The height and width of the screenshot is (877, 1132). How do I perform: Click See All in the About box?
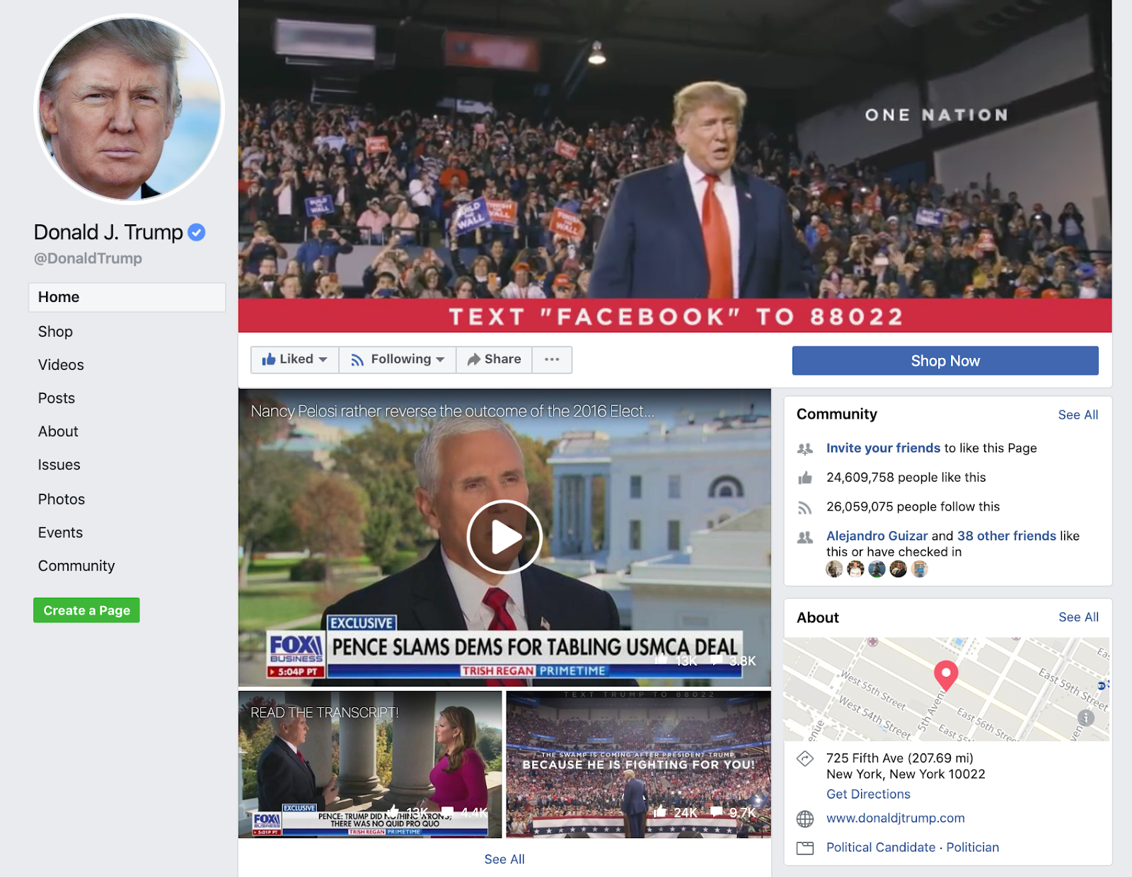[x=1078, y=617]
